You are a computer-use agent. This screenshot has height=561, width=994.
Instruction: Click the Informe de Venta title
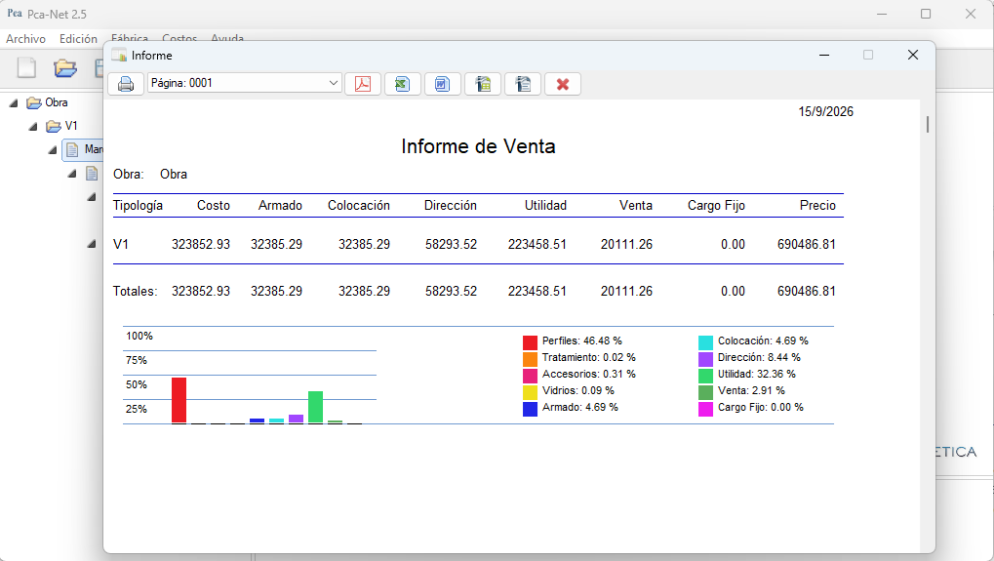point(478,146)
